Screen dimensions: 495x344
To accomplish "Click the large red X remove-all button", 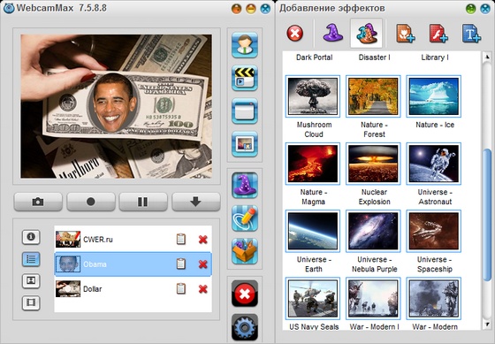I will pos(245,294).
